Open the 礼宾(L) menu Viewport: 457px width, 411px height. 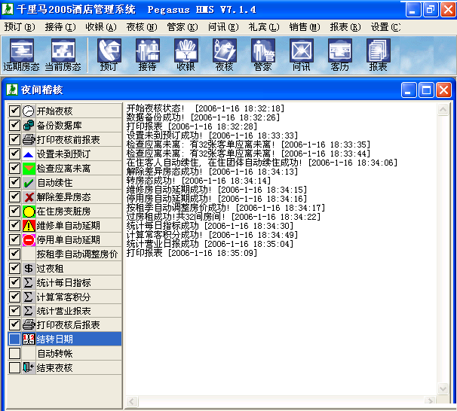[x=264, y=27]
